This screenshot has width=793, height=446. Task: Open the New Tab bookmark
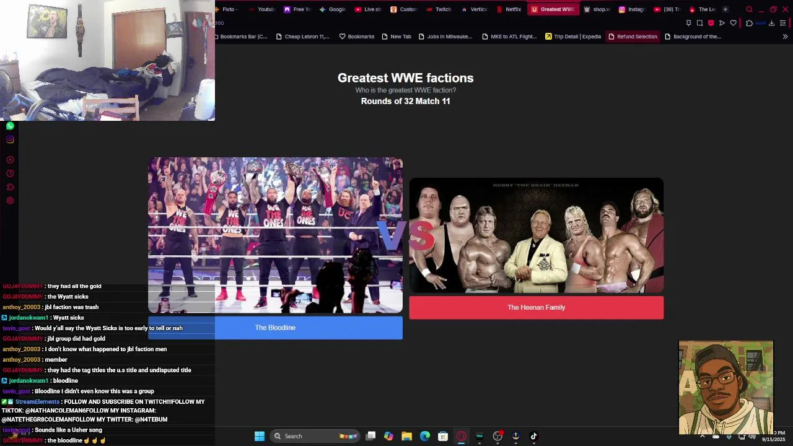coord(396,37)
